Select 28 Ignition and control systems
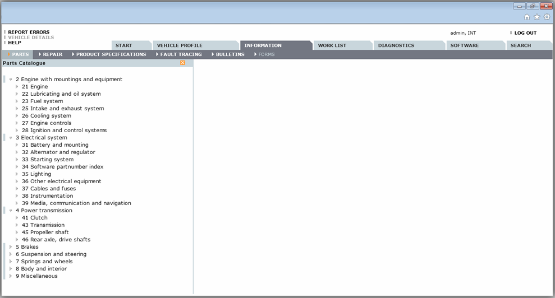This screenshot has width=555, height=298. point(64,131)
